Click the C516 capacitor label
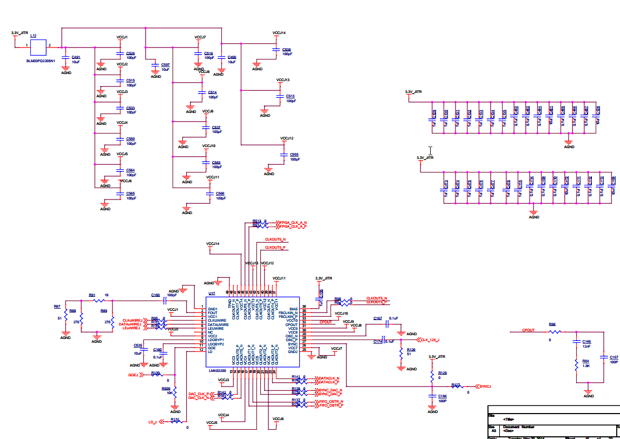The image size is (620, 439). pos(208,54)
